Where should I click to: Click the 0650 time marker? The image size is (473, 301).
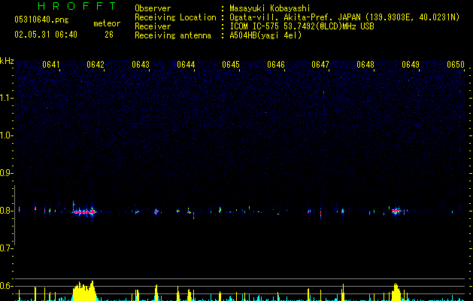coord(456,65)
